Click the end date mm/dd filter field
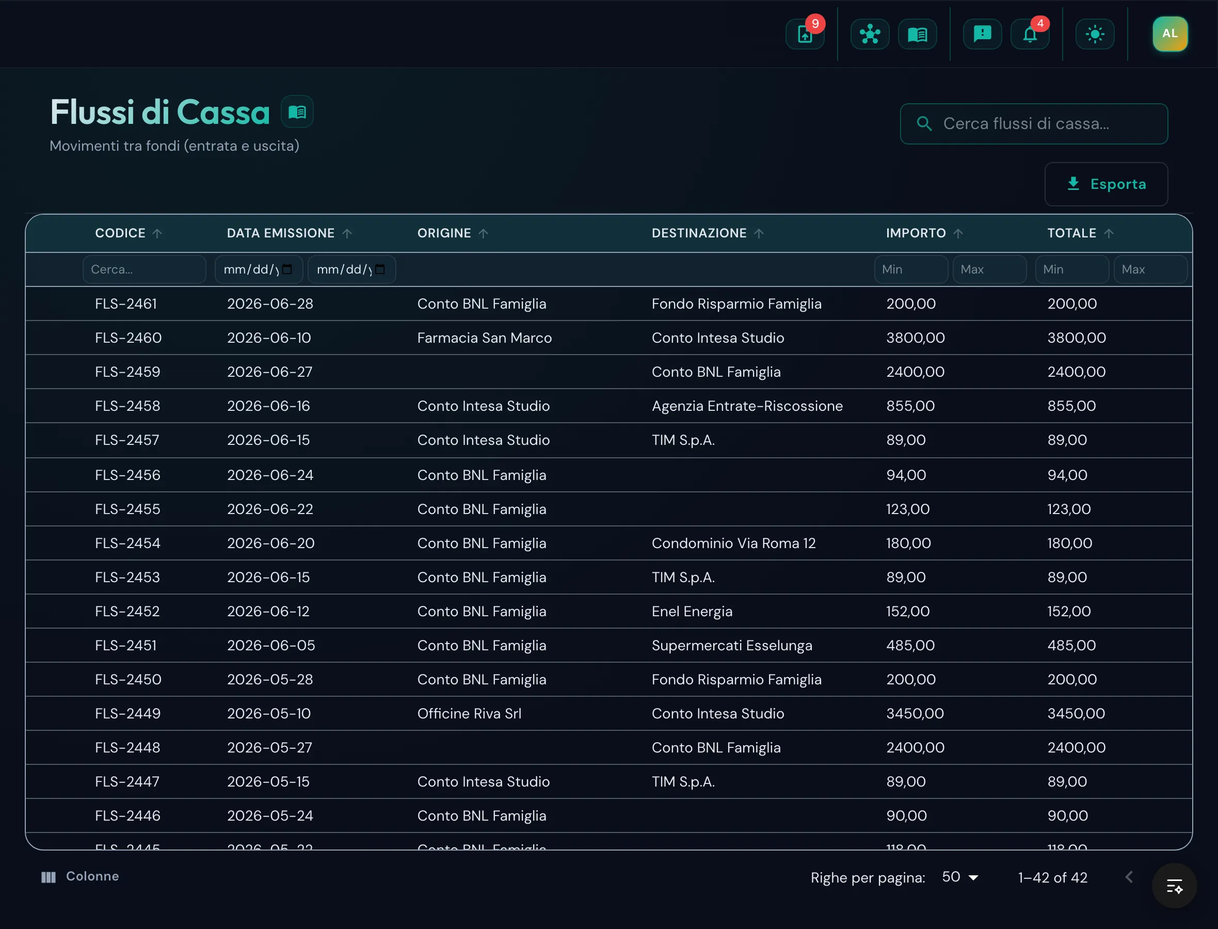 click(x=351, y=269)
